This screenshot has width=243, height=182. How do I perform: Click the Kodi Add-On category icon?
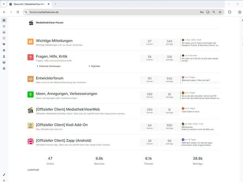(30, 126)
